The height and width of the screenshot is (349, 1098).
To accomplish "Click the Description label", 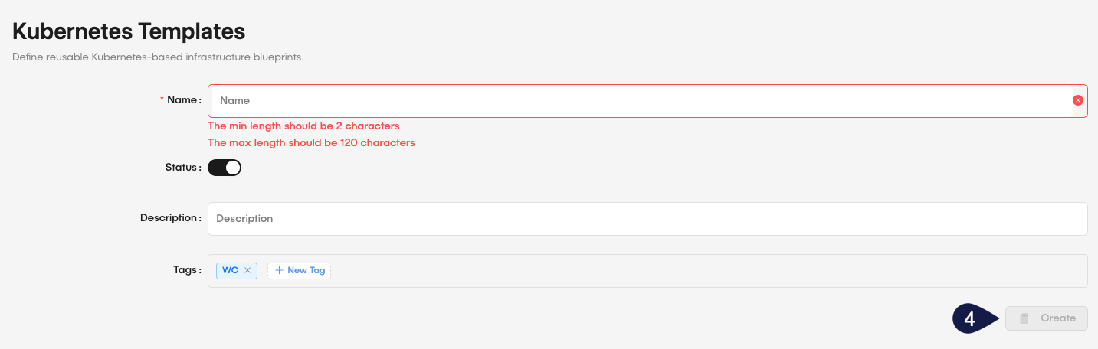I will 169,218.
